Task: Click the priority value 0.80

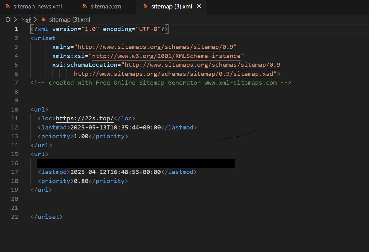Action: (x=81, y=181)
